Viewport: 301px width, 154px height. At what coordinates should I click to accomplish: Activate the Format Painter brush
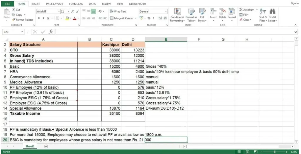22,20
